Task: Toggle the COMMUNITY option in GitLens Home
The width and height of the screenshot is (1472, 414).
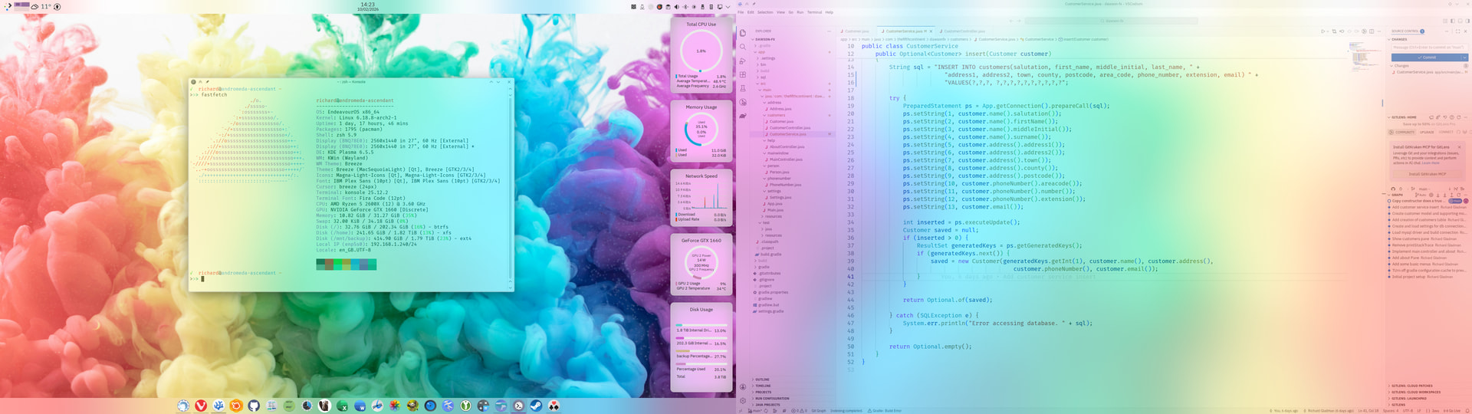Action: pyautogui.click(x=1403, y=132)
